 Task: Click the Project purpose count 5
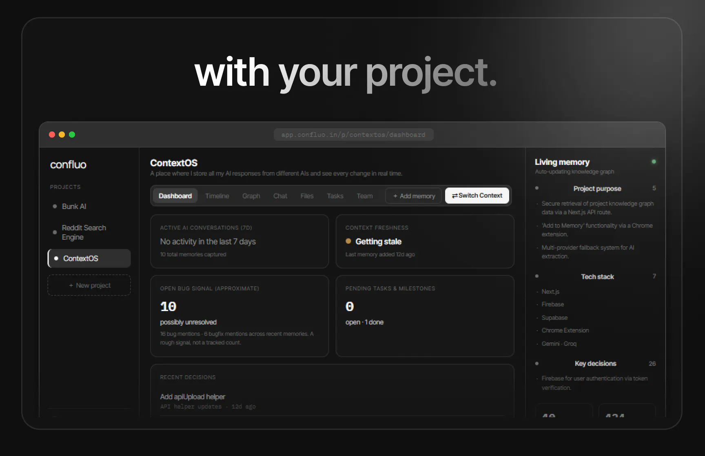654,188
